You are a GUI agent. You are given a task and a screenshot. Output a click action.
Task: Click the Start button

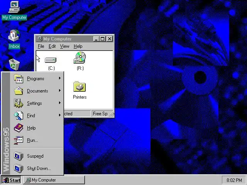11,180
